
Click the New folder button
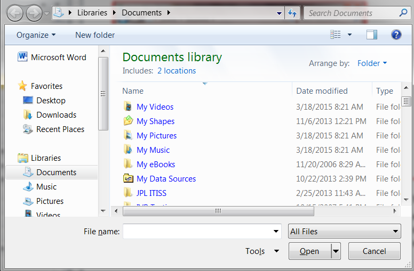pyautogui.click(x=95, y=35)
